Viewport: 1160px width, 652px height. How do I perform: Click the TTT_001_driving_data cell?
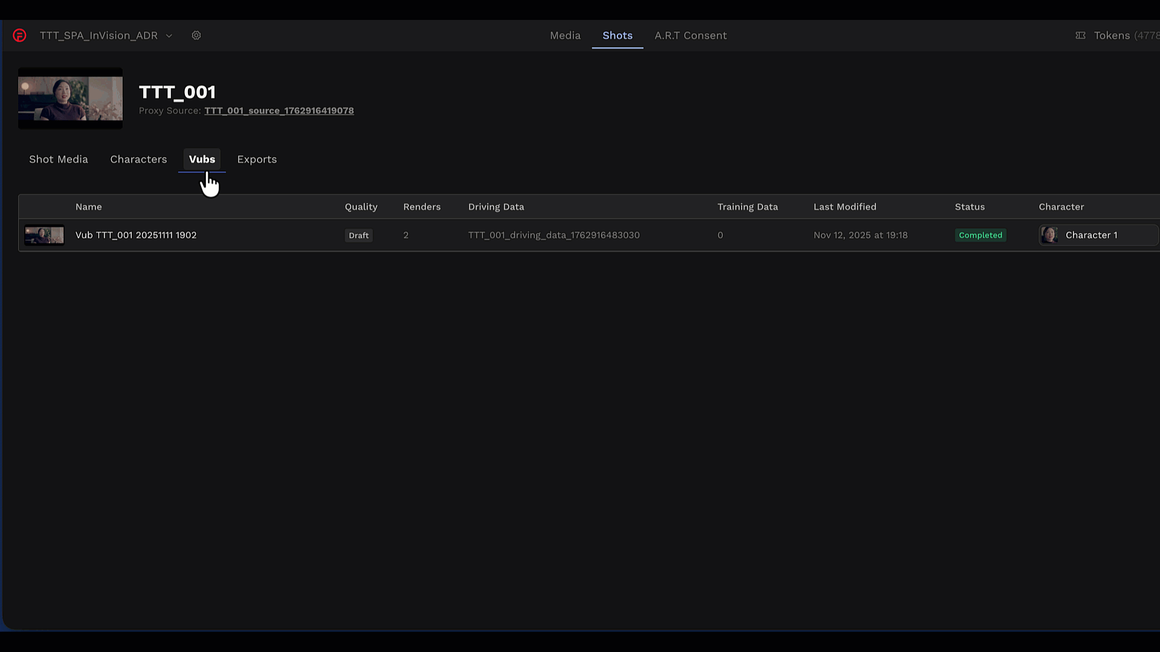pyautogui.click(x=553, y=235)
